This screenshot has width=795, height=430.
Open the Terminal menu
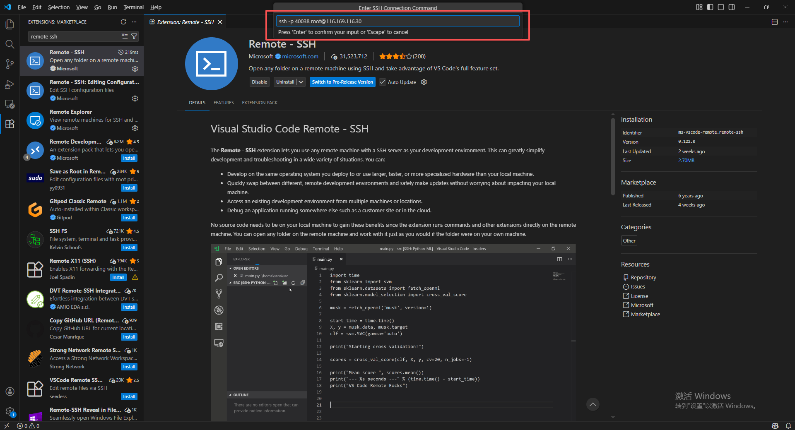click(133, 7)
